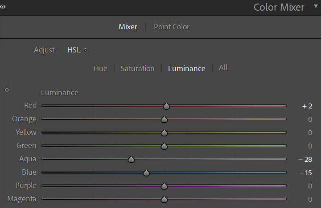The width and height of the screenshot is (321, 208).
Task: Edit the Aqua value -28 field
Action: pyautogui.click(x=305, y=160)
